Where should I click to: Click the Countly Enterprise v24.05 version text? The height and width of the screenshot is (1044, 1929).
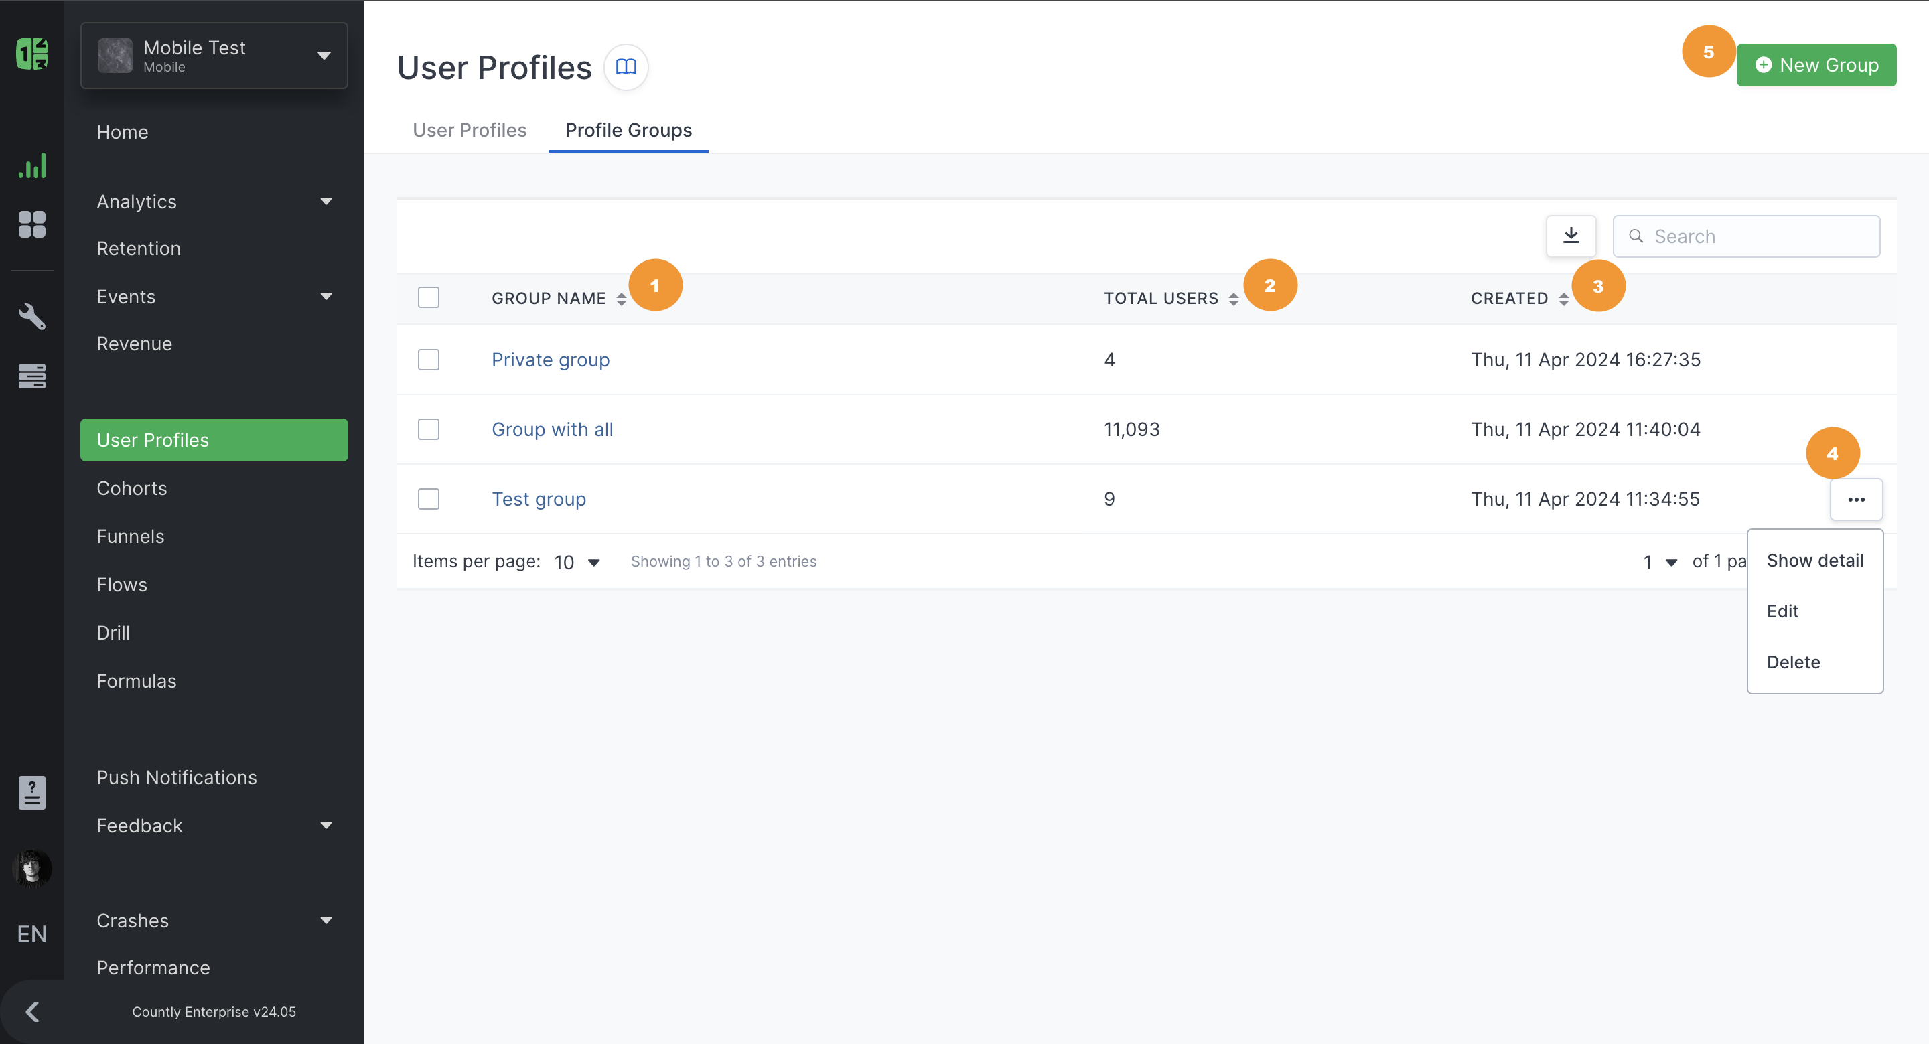pyautogui.click(x=214, y=1012)
